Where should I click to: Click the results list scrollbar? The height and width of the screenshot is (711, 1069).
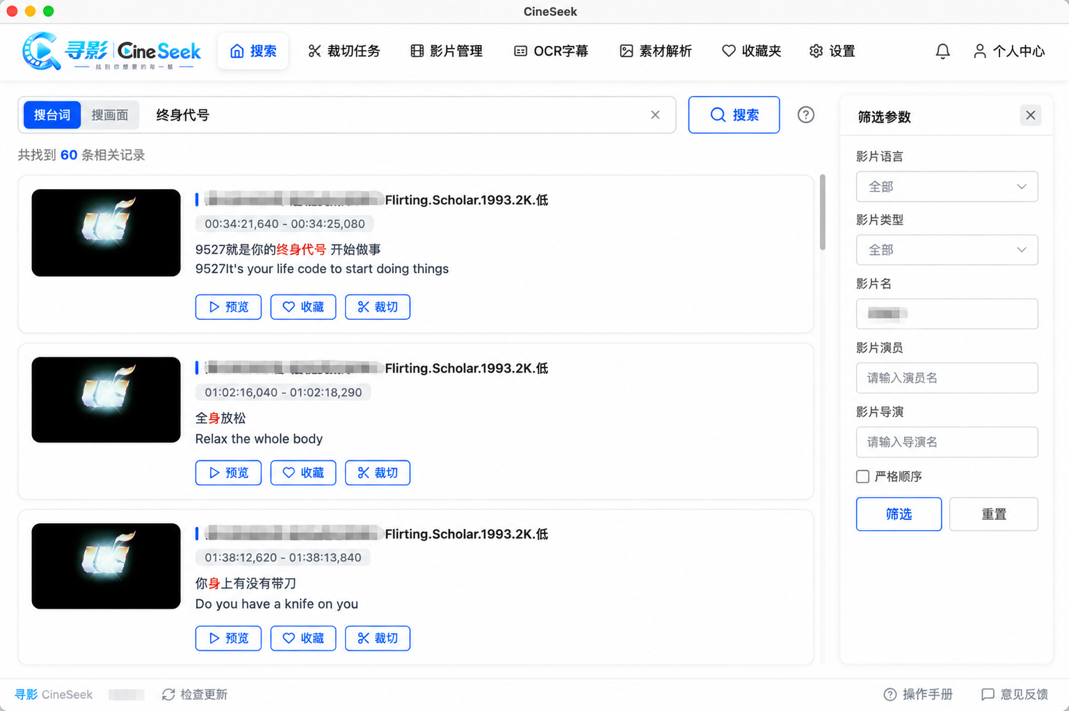pos(823,212)
